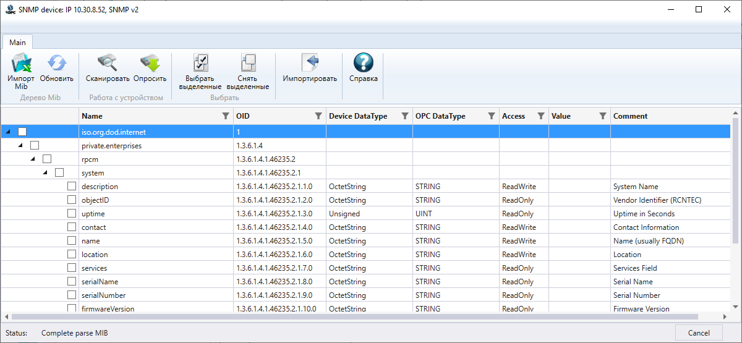Collapse the rpcm tree node
The image size is (742, 343).
(33, 159)
